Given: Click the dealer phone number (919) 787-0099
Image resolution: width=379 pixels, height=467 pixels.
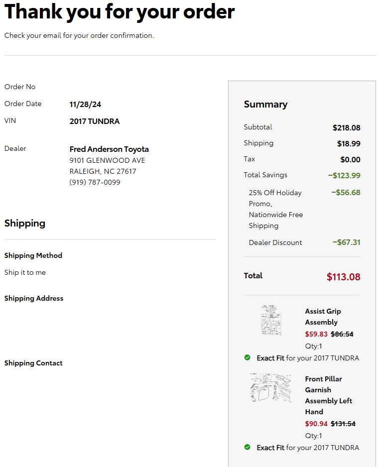Looking at the screenshot, I should click(95, 182).
